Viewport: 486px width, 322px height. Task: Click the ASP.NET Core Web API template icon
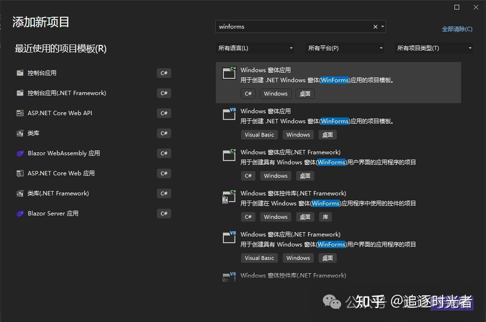(x=19, y=113)
